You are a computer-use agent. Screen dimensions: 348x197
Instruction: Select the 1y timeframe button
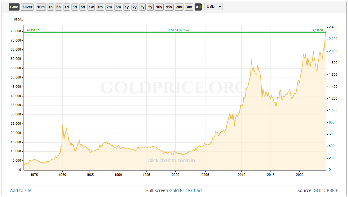(126, 7)
